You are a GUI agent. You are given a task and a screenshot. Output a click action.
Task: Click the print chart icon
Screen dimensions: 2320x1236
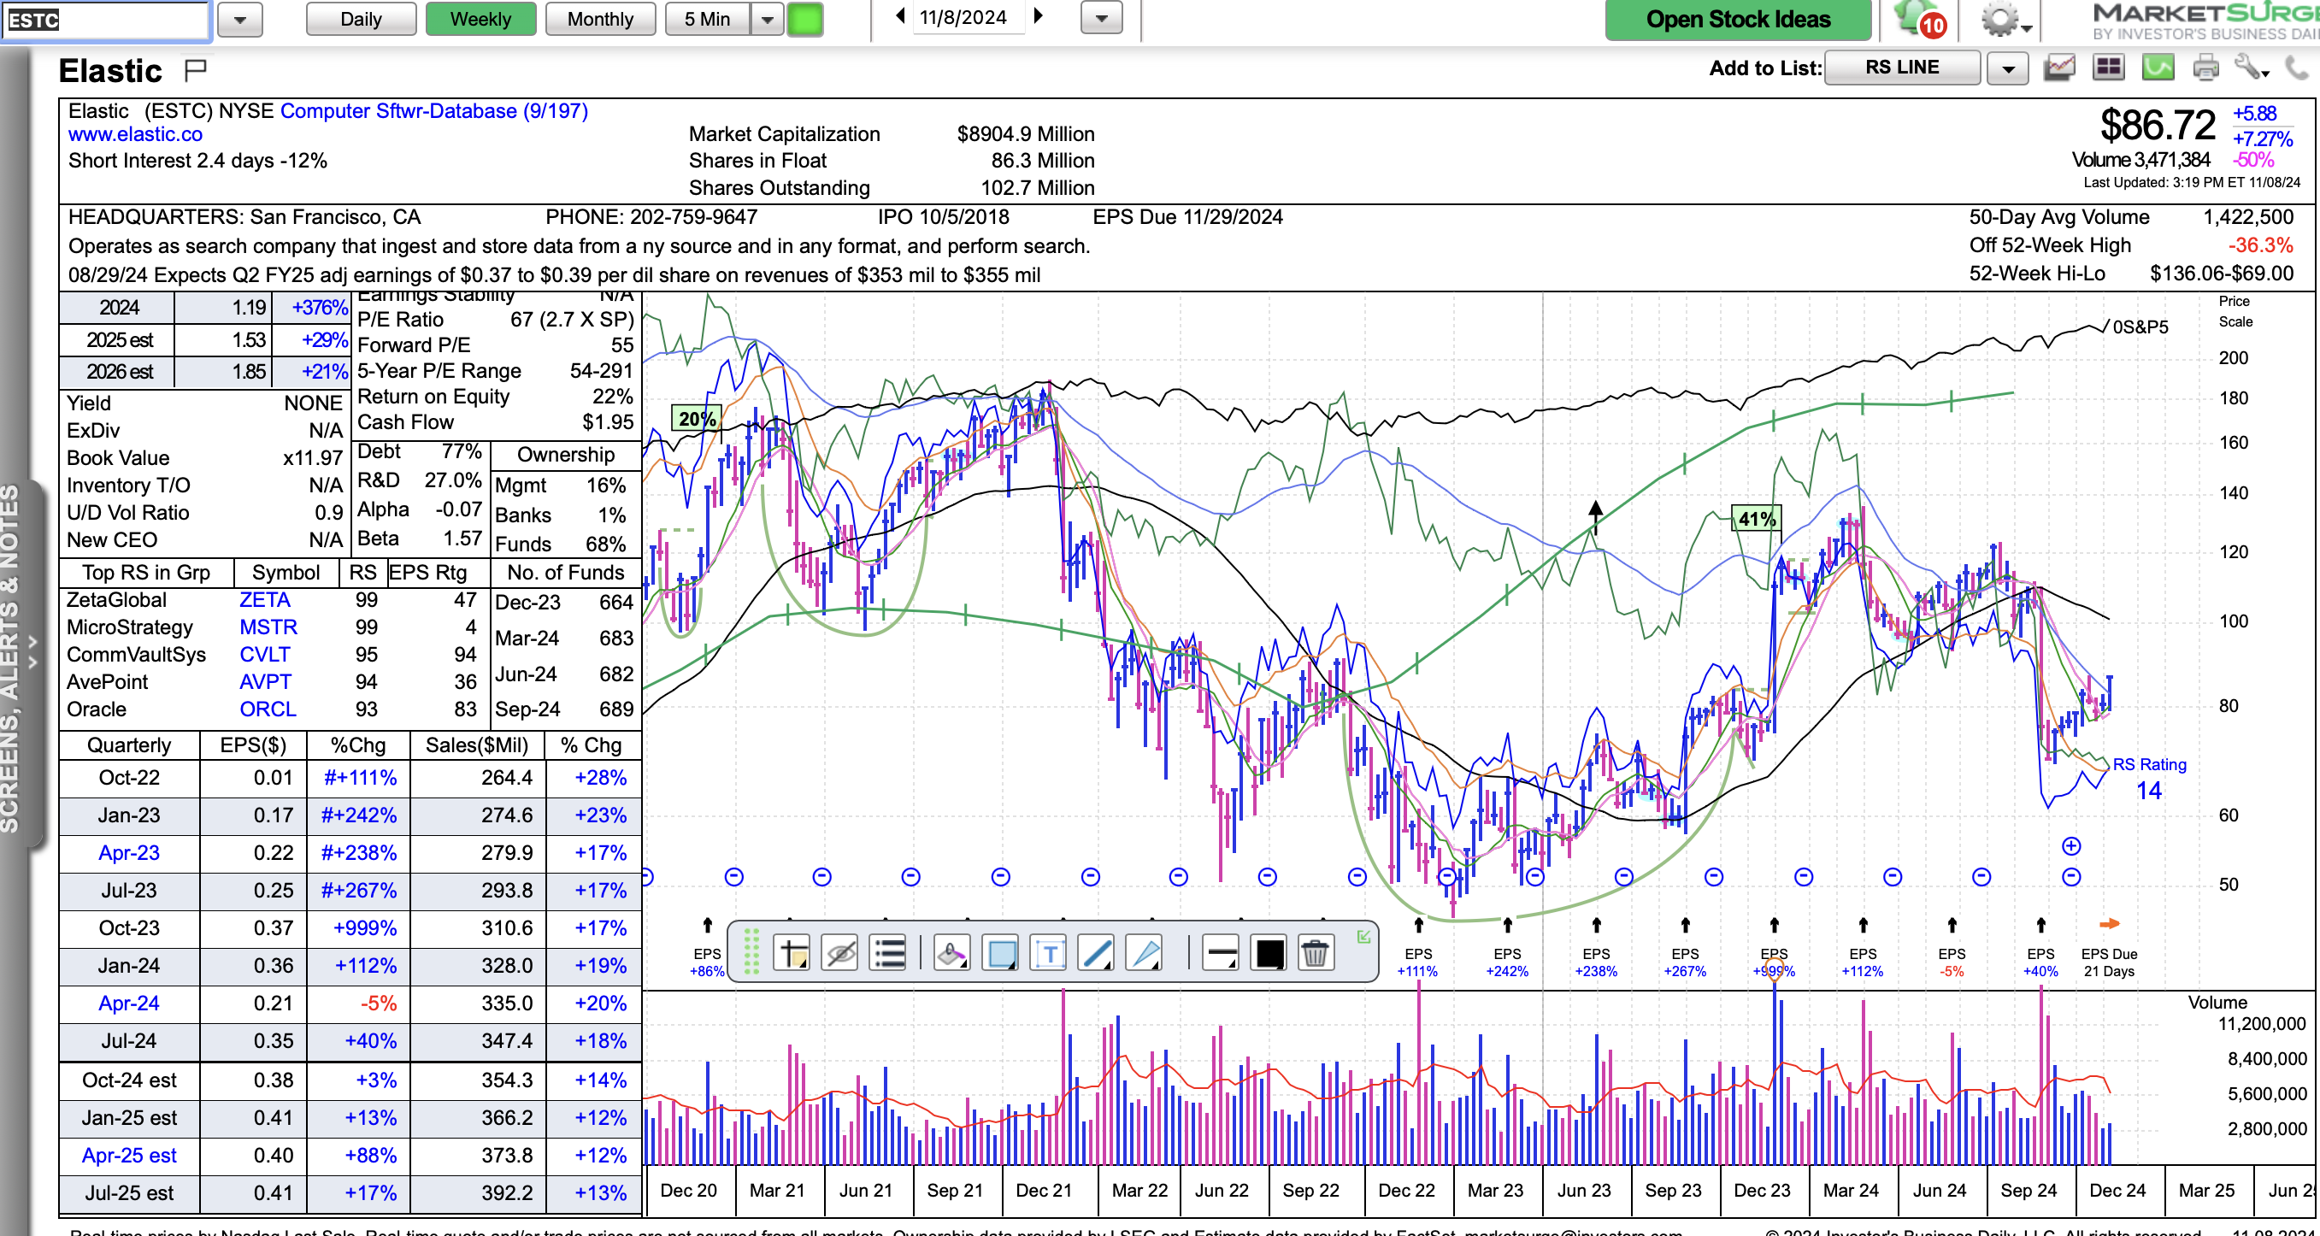click(2205, 68)
